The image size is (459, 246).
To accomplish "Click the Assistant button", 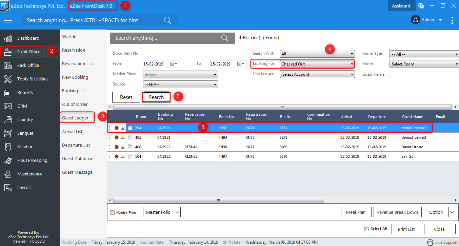I will pos(401,6).
